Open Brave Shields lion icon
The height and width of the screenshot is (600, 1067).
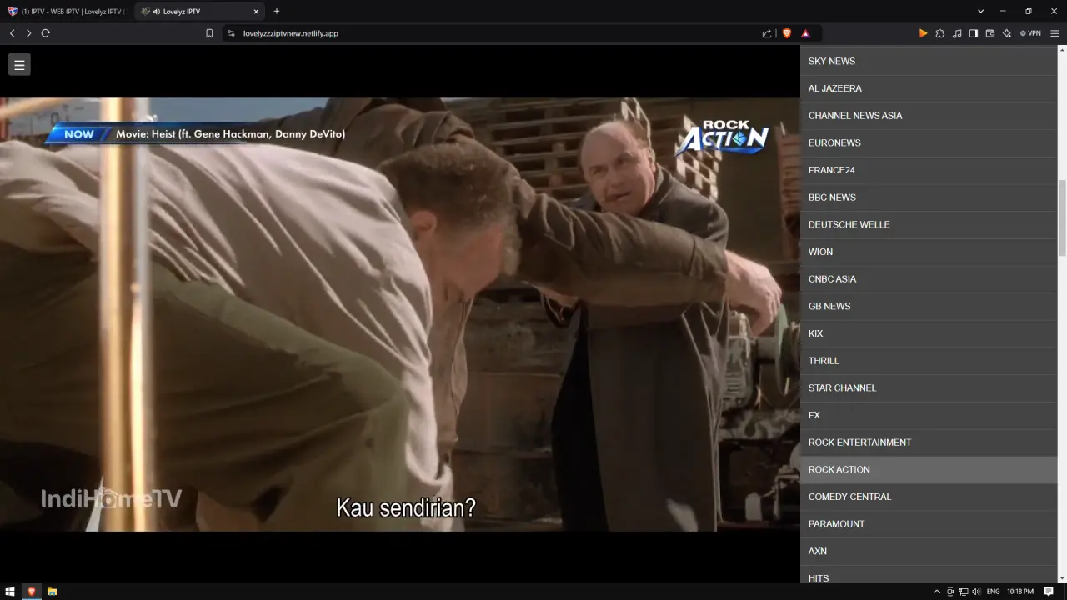tap(786, 33)
